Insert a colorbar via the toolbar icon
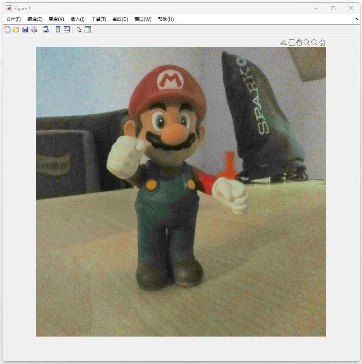The width and height of the screenshot is (362, 364). [x=58, y=29]
